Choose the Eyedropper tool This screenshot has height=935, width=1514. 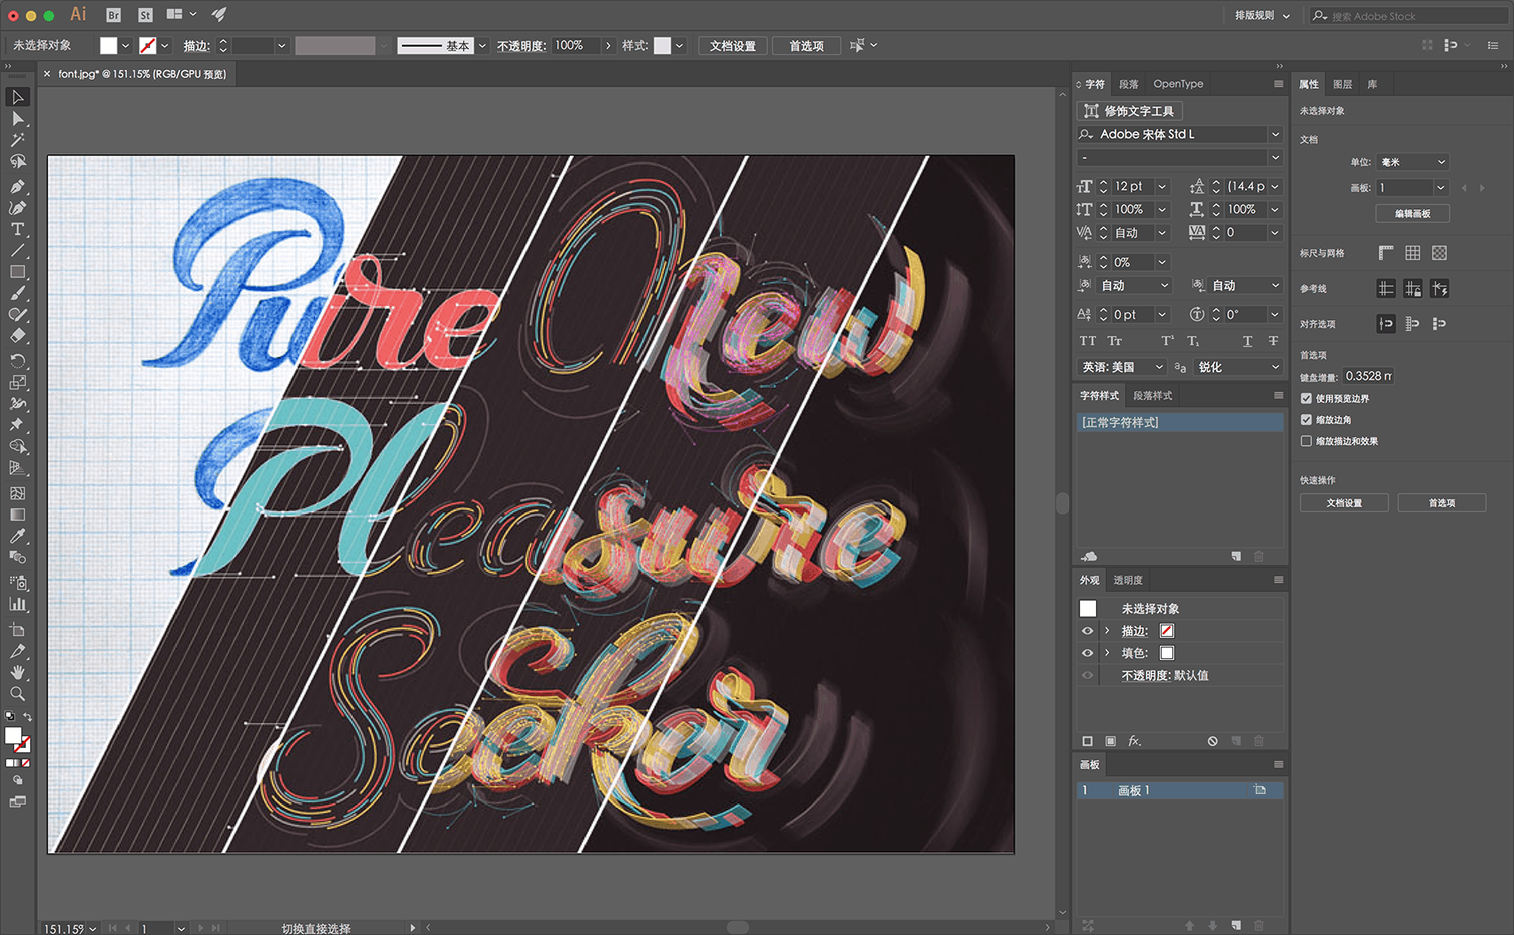(x=17, y=536)
